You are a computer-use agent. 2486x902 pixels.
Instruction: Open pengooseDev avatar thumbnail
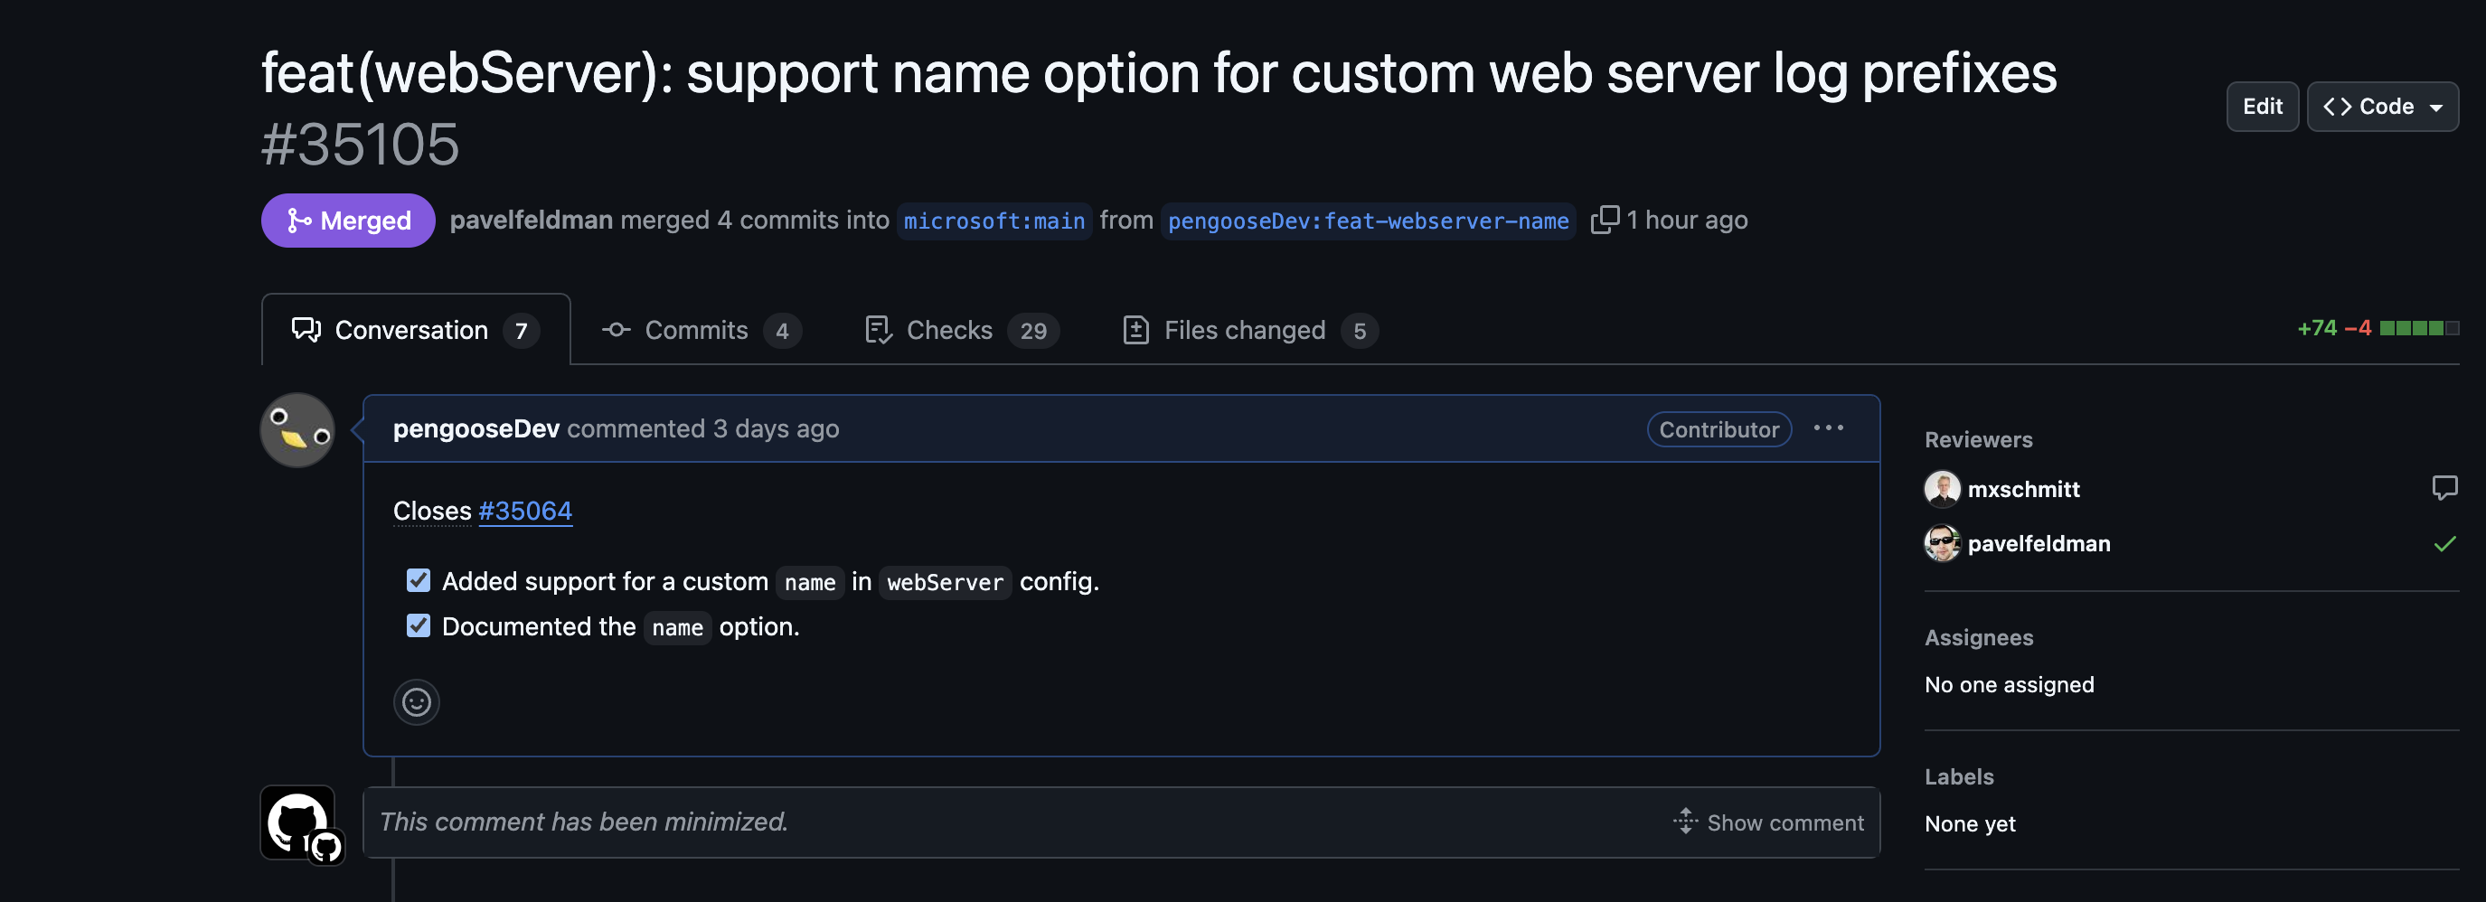coord(297,430)
